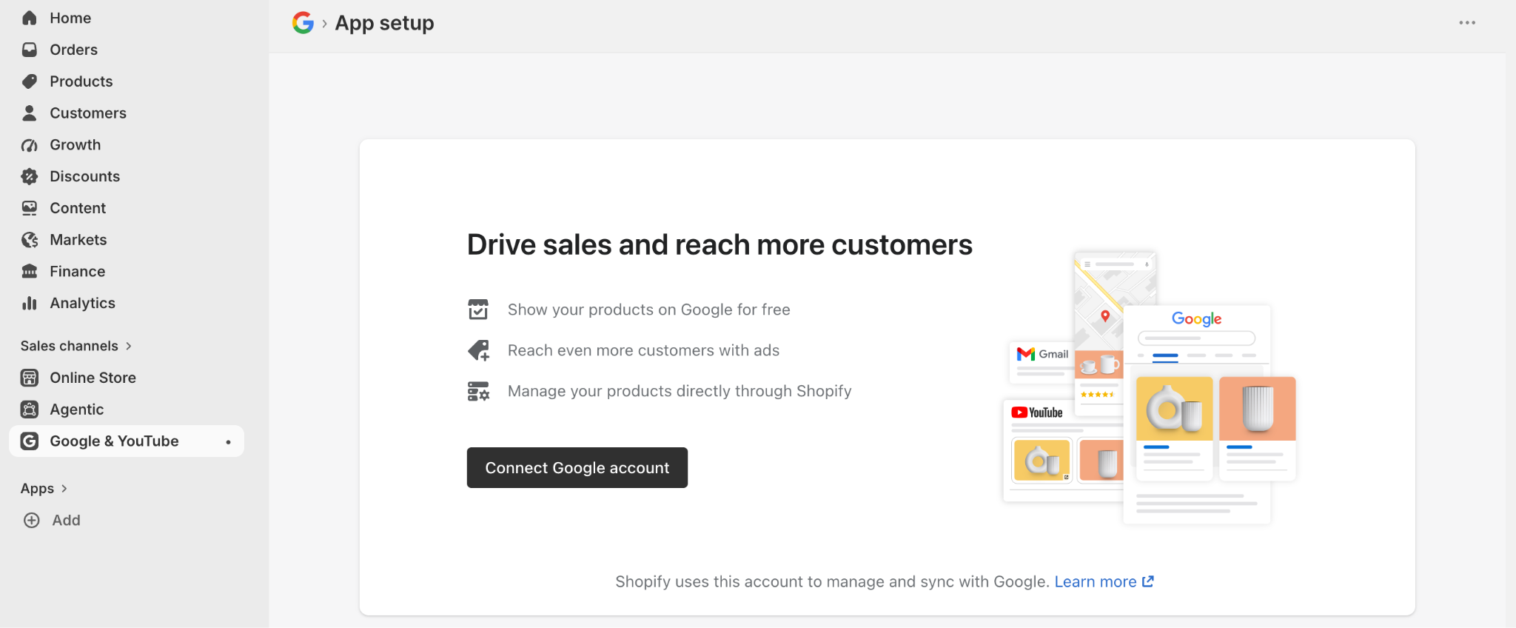Click the Google search card illustration
Viewport: 1516px width, 628px height.
(x=1197, y=415)
